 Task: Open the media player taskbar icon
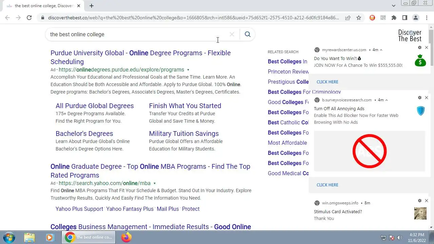point(50,238)
